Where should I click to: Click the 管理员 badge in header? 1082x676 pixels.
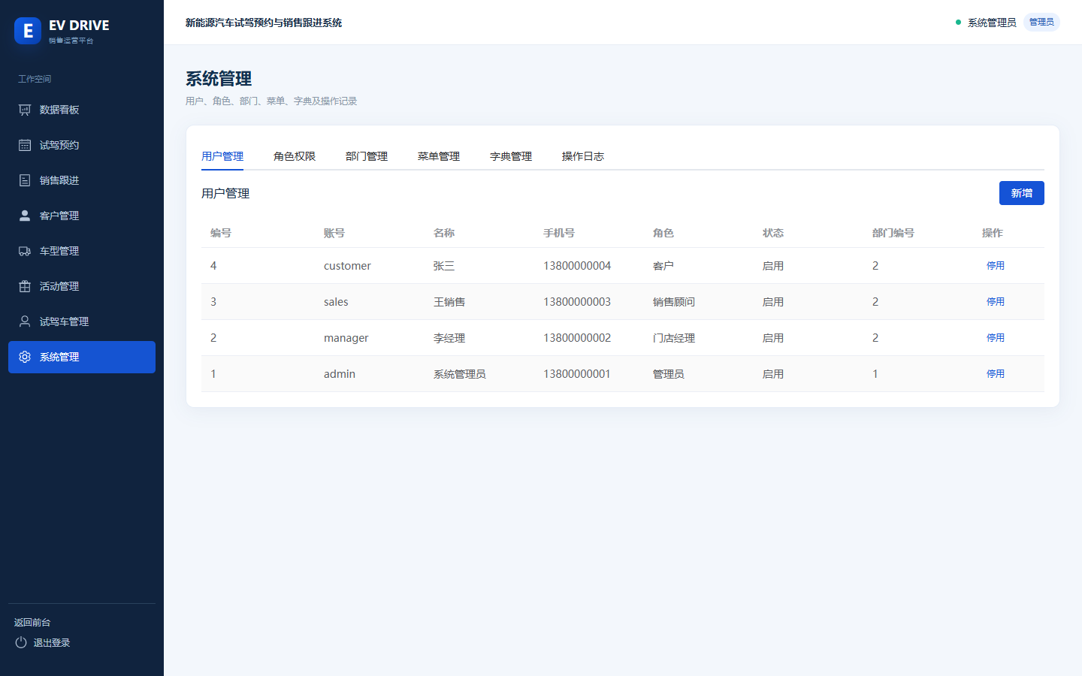[x=1041, y=23]
